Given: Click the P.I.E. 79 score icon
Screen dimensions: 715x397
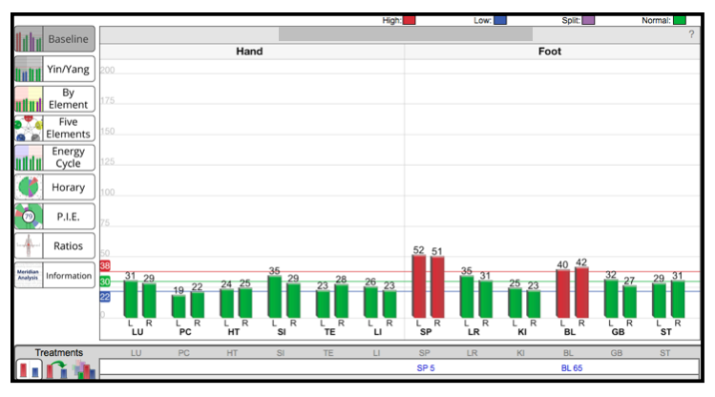Looking at the screenshot, I should pos(29,217).
